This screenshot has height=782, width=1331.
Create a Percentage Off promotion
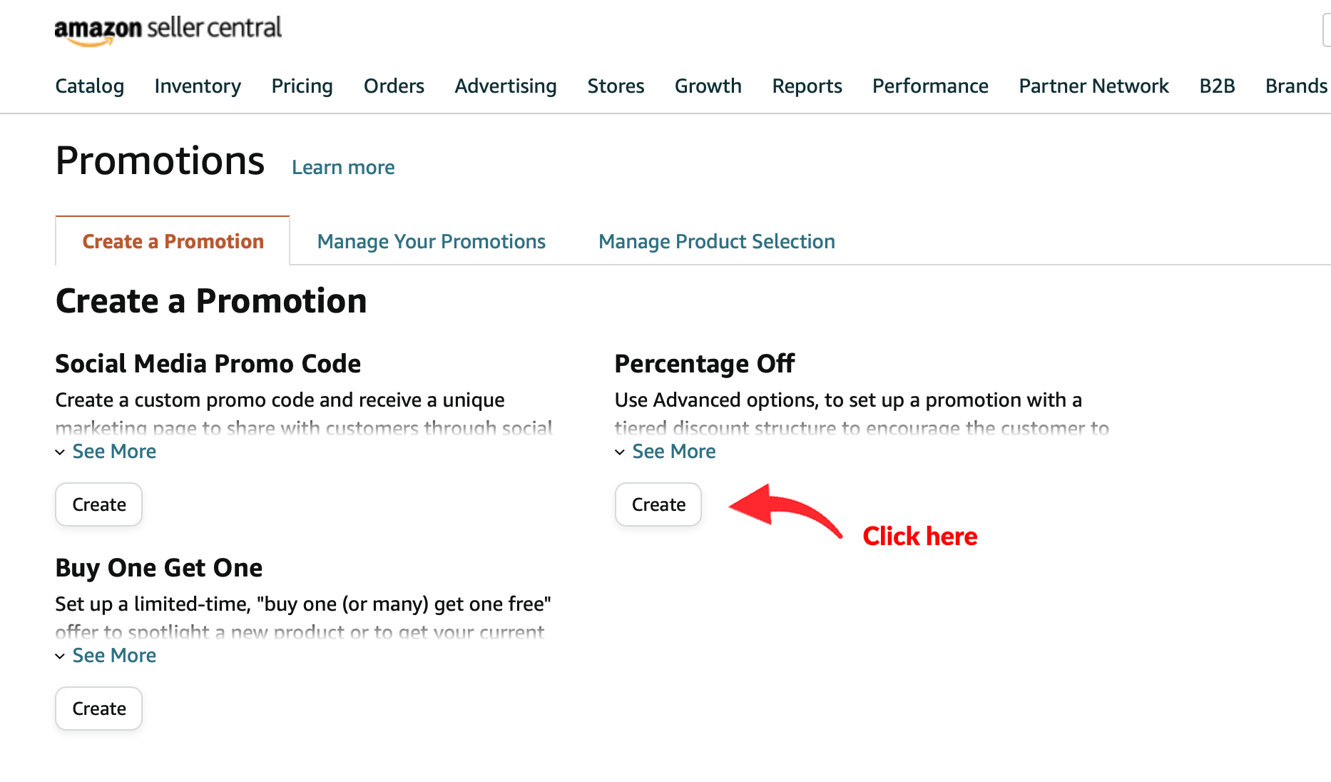pos(658,504)
